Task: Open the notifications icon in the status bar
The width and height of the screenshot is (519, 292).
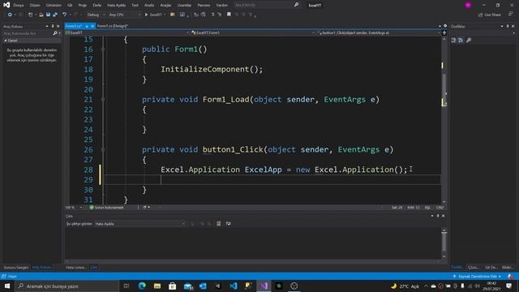Action: pos(511,276)
